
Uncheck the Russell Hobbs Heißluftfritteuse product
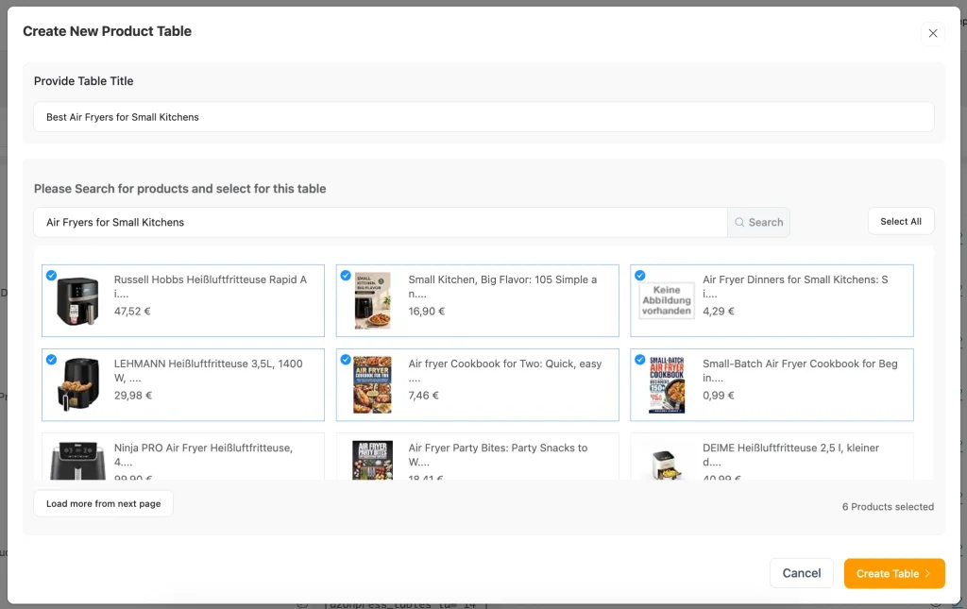click(x=52, y=276)
